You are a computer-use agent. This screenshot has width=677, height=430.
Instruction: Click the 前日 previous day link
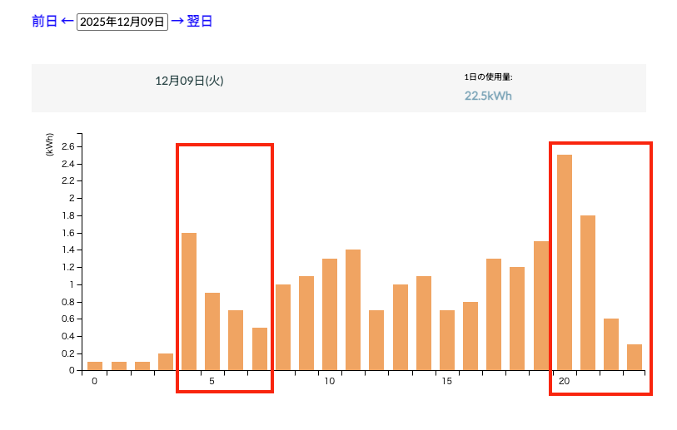[x=44, y=21]
